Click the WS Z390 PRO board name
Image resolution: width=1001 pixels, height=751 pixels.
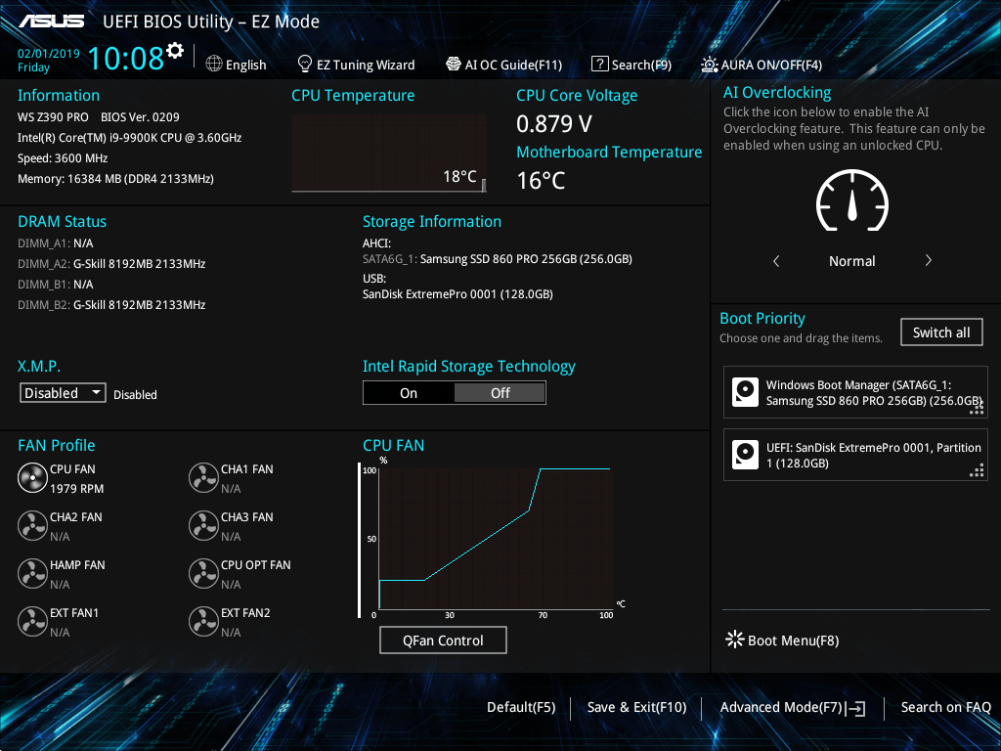point(53,117)
